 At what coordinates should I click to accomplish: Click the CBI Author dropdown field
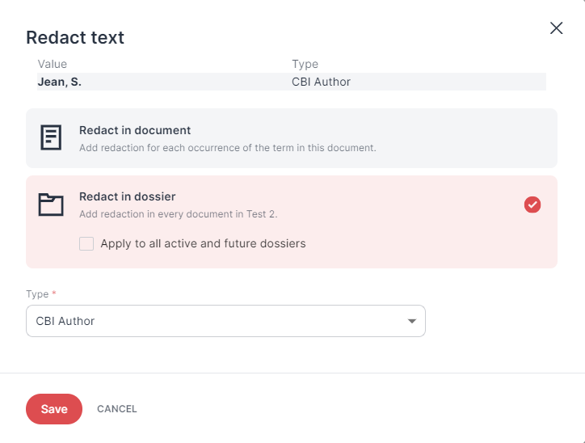(x=225, y=321)
